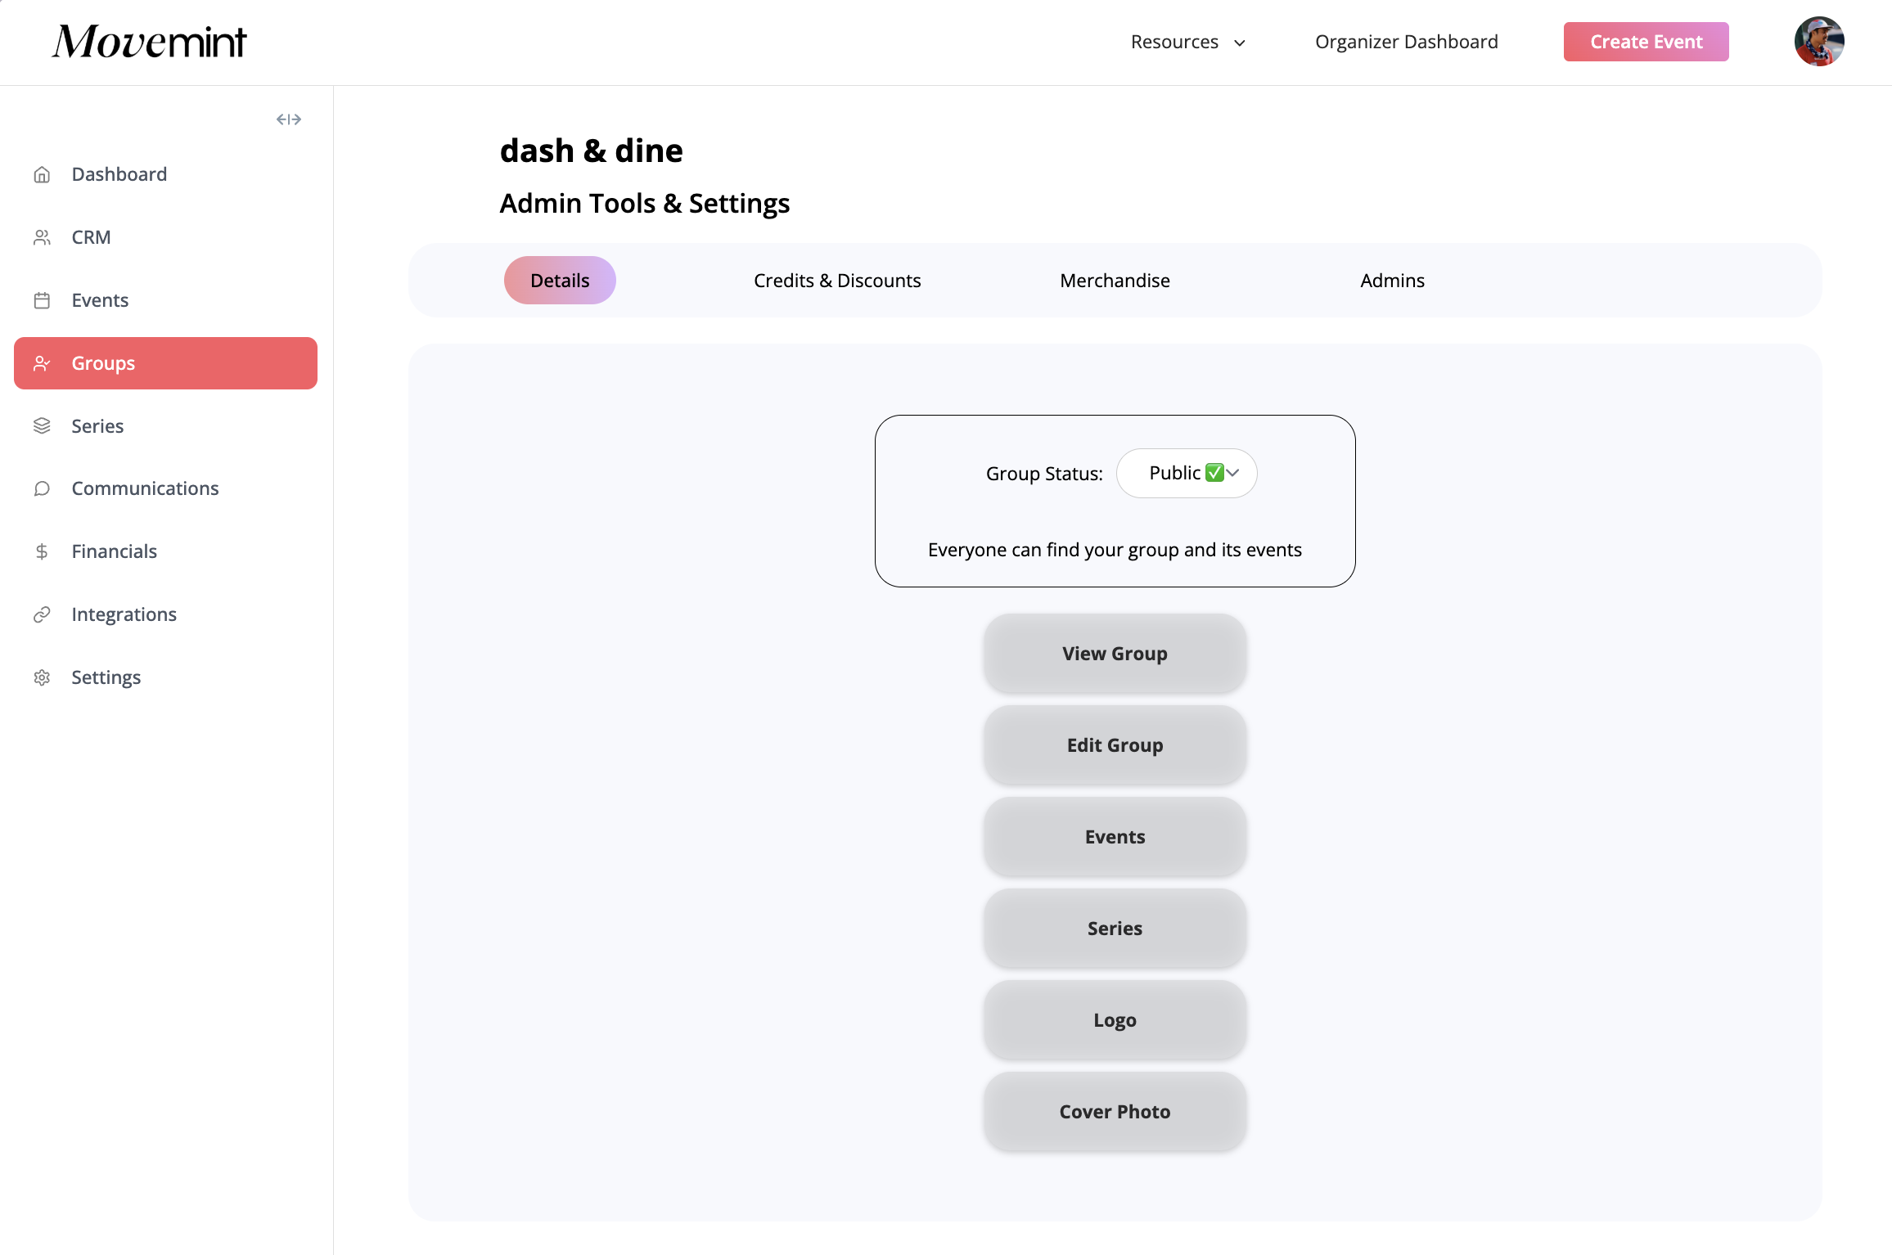Switch to Credits & Discounts tab
1892x1255 pixels.
click(837, 281)
